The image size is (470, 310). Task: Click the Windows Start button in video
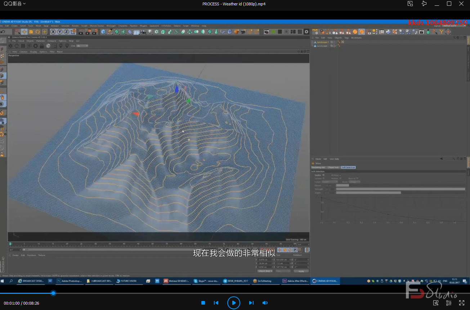[x=2, y=281]
